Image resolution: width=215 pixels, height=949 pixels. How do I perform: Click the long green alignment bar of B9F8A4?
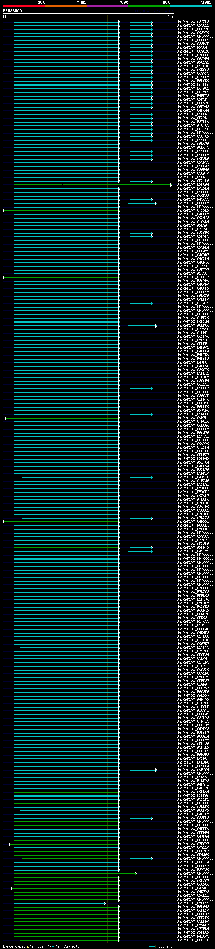(x=93, y=185)
